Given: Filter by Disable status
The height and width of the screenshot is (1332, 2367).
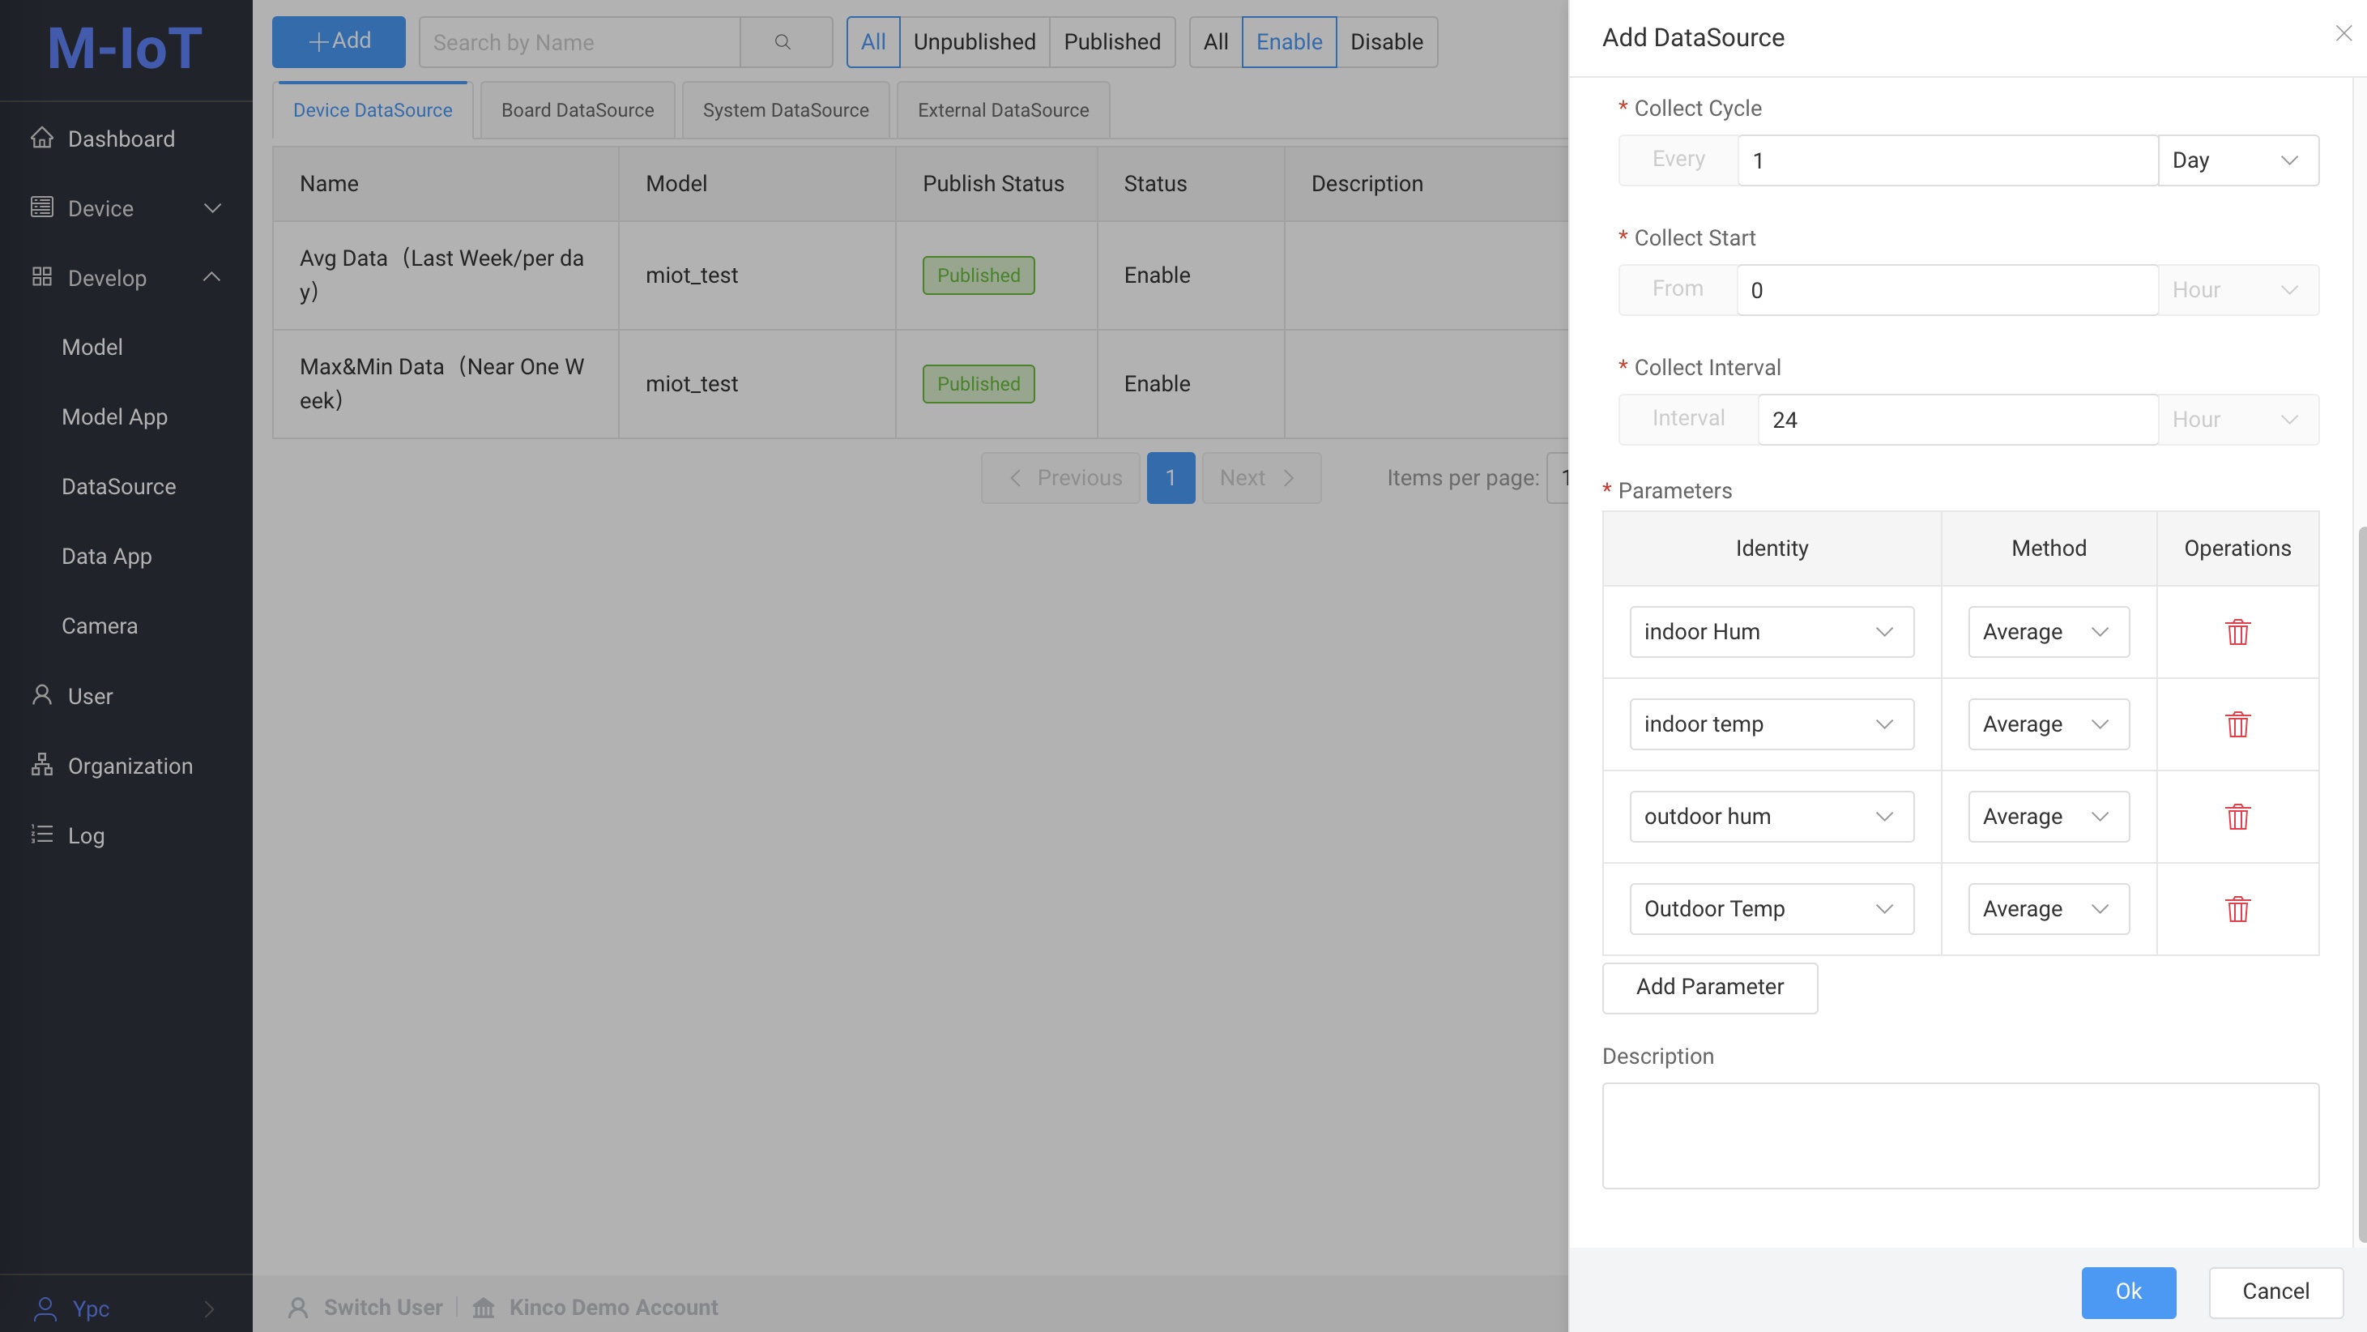Looking at the screenshot, I should pos(1387,42).
